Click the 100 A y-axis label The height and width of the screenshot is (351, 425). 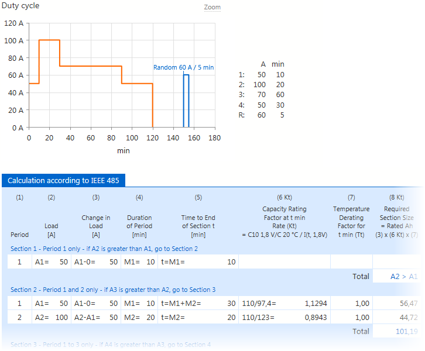(14, 40)
